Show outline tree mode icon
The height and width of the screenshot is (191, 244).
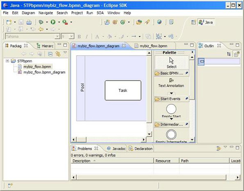tap(229, 54)
